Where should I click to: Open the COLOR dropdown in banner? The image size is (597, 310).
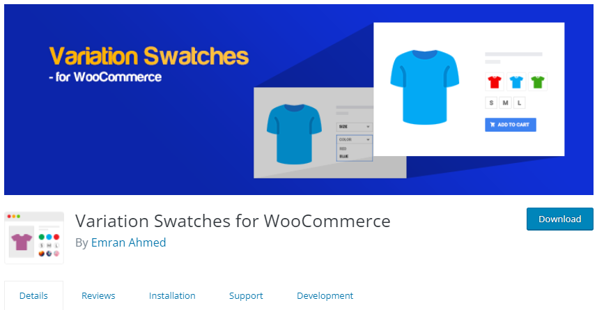tap(354, 140)
